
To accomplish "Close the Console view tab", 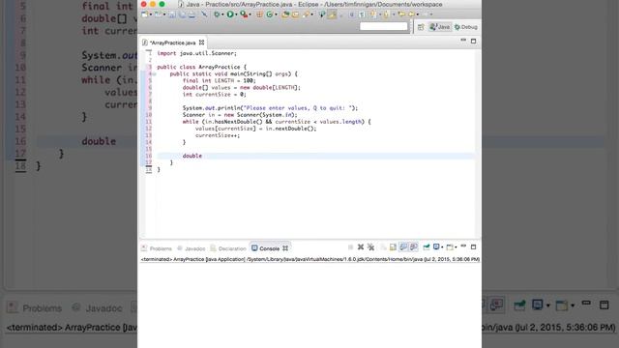I will [x=285, y=248].
